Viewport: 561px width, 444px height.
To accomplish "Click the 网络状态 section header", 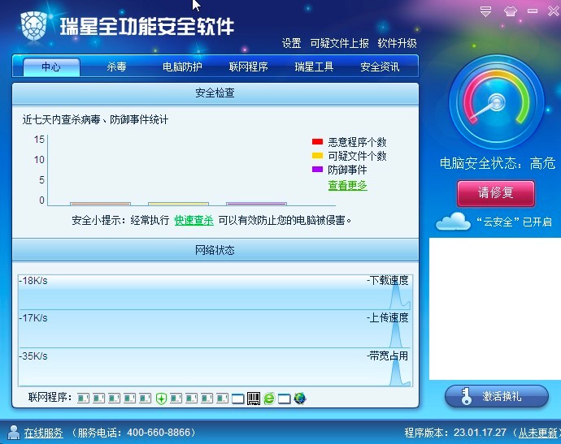I will [215, 250].
